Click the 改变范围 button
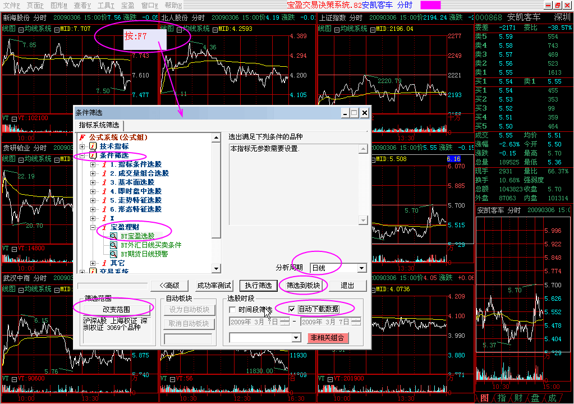This screenshot has width=574, height=404. [x=116, y=310]
